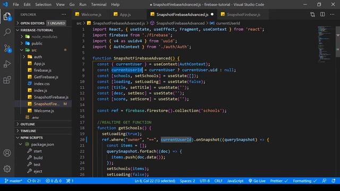Image resolution: width=340 pixels, height=191 pixels.
Task: Click the Formatting status item
Action: click(x=304, y=181)
